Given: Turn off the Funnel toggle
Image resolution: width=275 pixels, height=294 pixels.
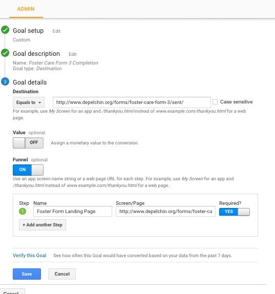Looking at the screenshot, I should [28, 170].
